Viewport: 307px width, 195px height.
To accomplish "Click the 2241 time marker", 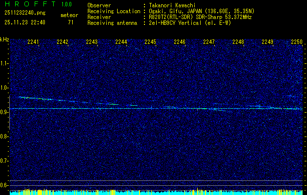I will point(33,42).
